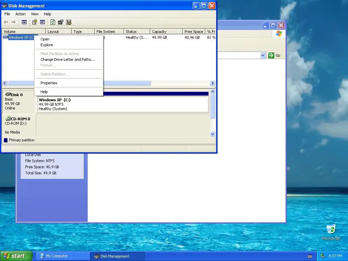Click the Disk 0 hard drive icon
The width and height of the screenshot is (348, 261).
click(x=8, y=94)
